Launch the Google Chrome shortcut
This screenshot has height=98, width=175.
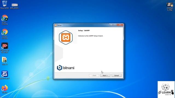(5, 34)
